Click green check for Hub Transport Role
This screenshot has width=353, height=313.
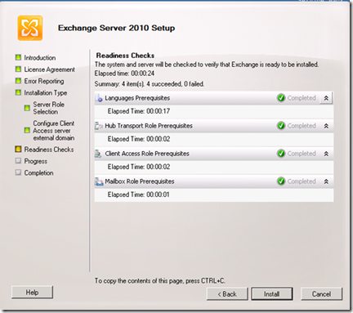click(x=281, y=126)
